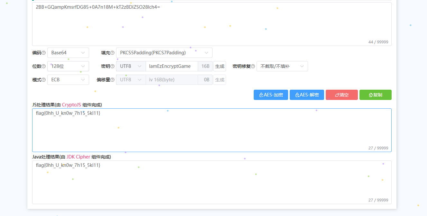Open the key UTF8 format dropdown
The height and width of the screenshot is (216, 427).
(x=131, y=66)
